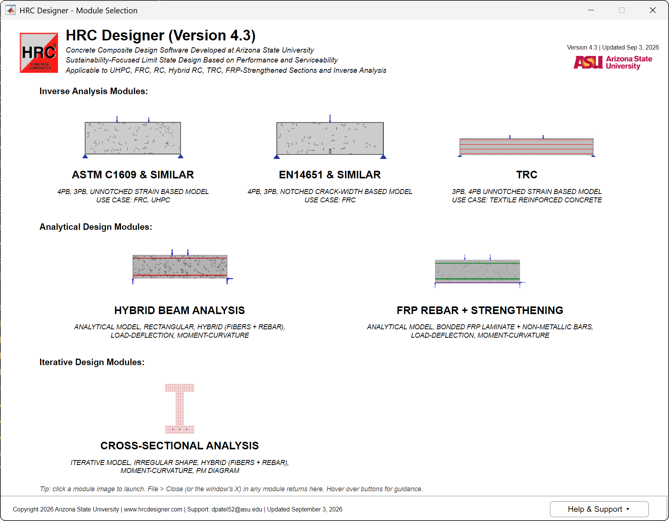Click the ASTM C1609 description 'USE CASE: FRC, UHPC'
669x521 pixels.
(x=133, y=200)
